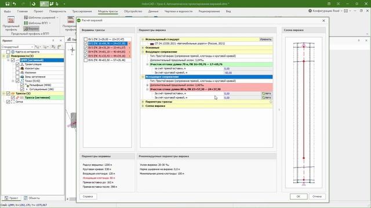Click the Undo arrow icon
The height and width of the screenshot is (208, 371).
pos(14,4)
